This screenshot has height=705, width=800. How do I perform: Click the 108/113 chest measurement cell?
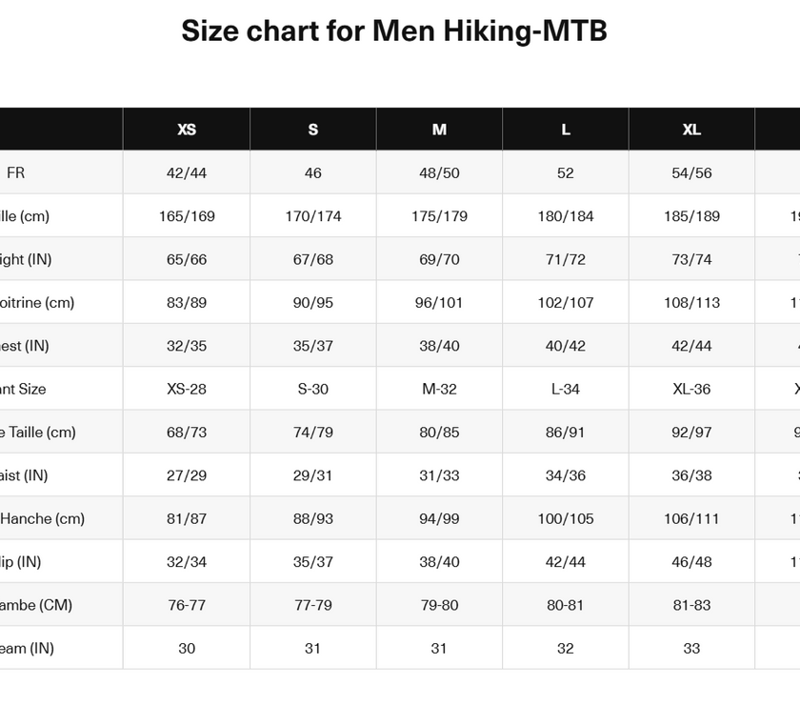pos(691,303)
